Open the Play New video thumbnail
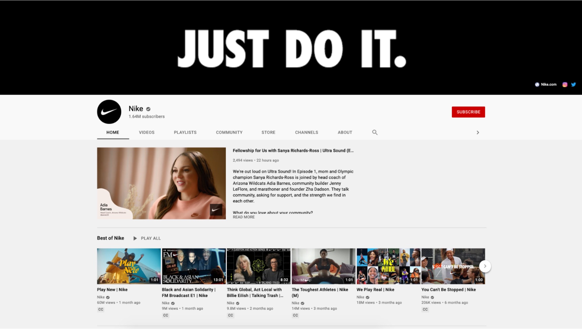 click(x=129, y=266)
